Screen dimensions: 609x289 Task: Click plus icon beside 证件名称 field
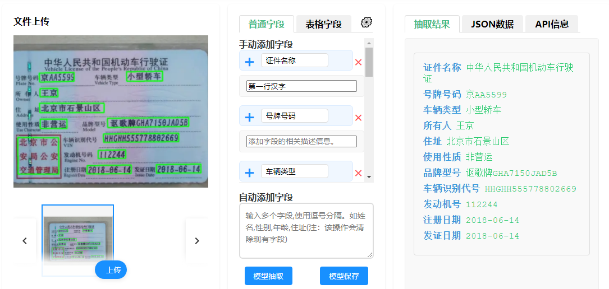tap(250, 61)
